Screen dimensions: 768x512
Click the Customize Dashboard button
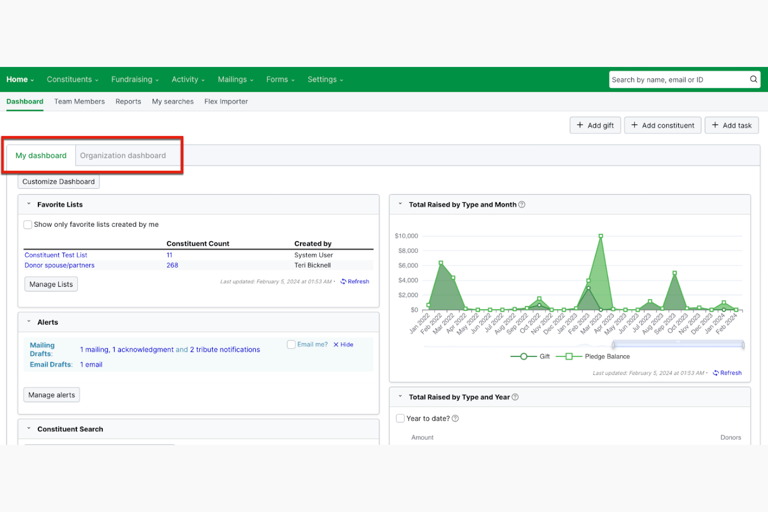pos(59,182)
